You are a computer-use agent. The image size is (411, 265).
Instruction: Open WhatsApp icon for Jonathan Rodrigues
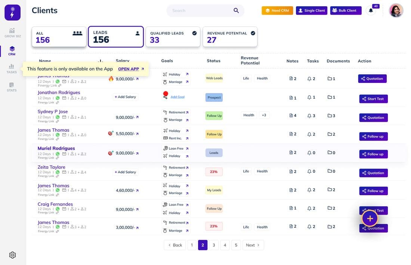(58, 98)
